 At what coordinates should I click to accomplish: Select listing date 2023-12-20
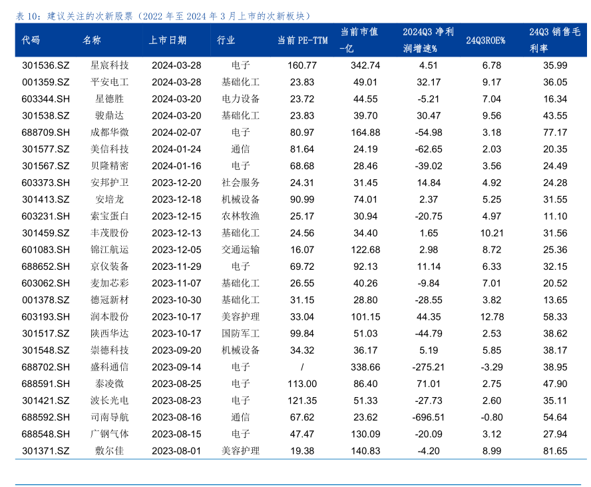(x=176, y=183)
